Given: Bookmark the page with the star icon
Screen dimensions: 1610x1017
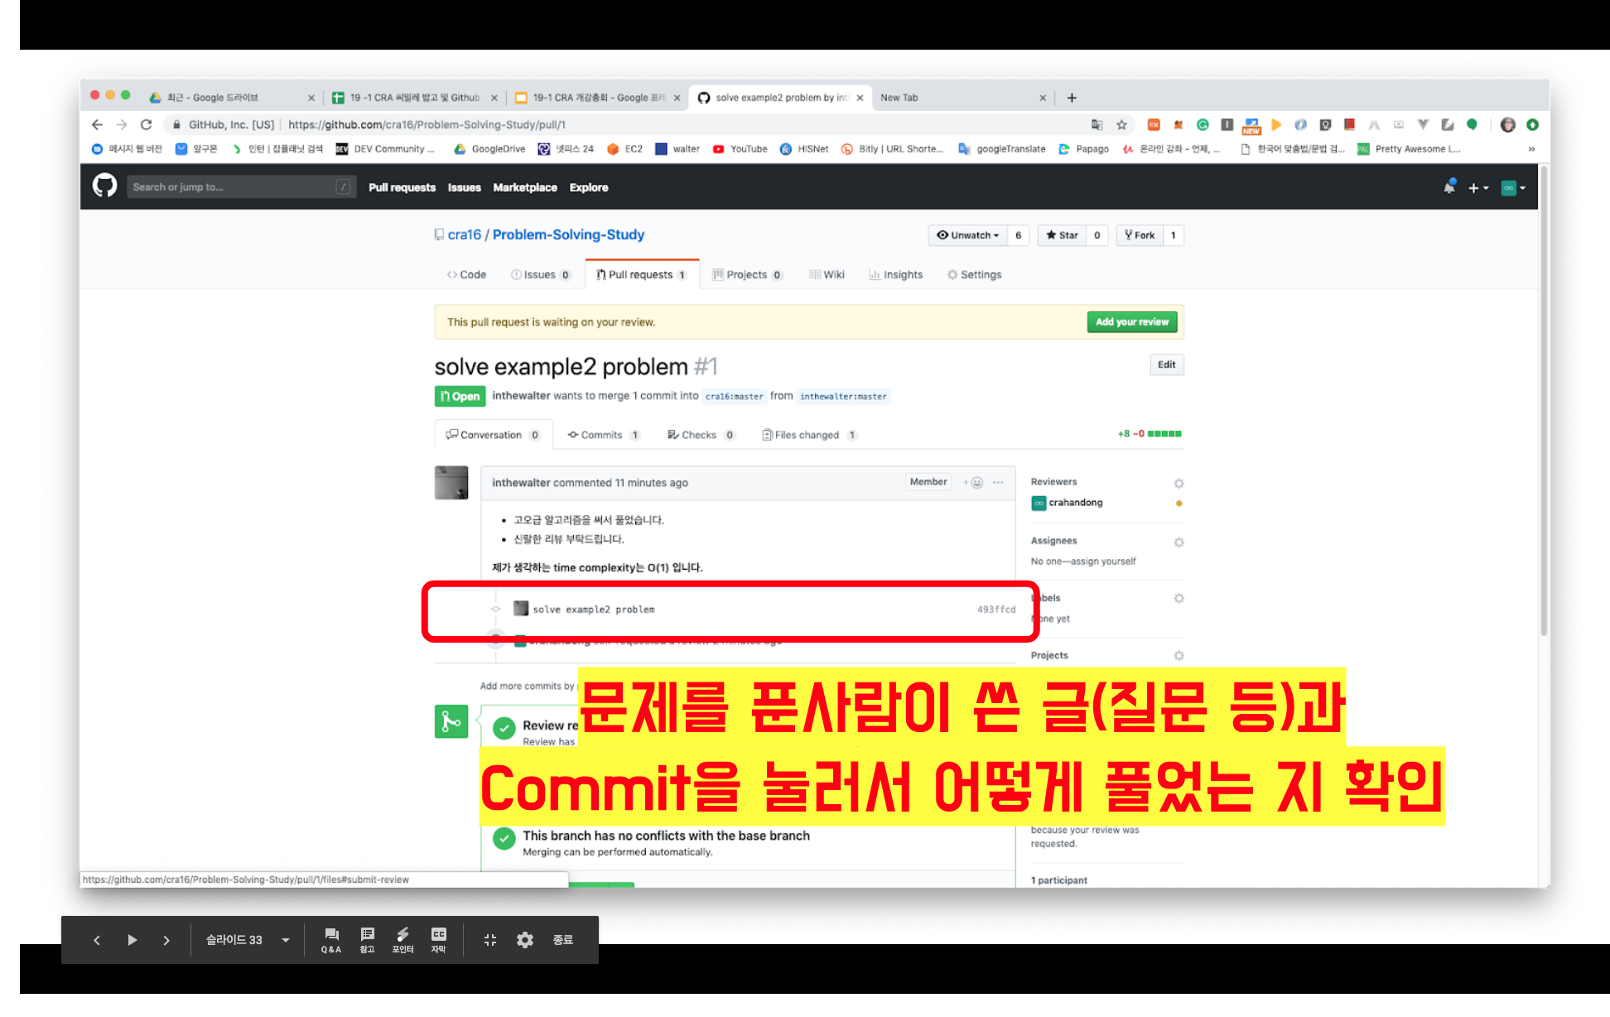Looking at the screenshot, I should pyautogui.click(x=1121, y=124).
